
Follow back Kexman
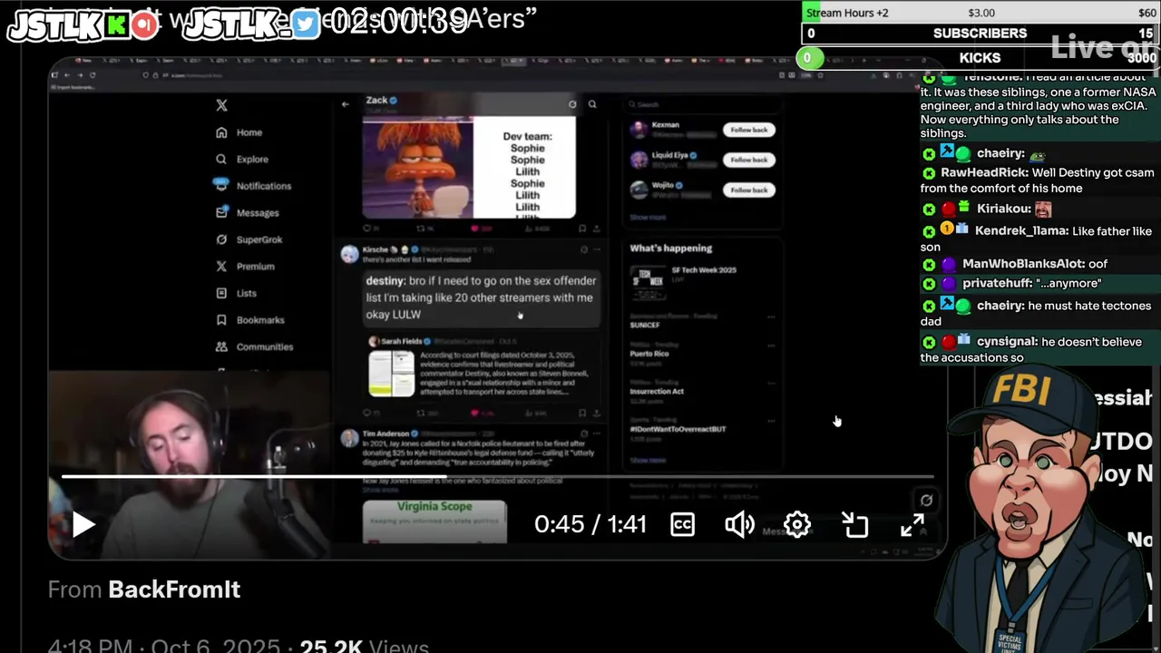749,130
